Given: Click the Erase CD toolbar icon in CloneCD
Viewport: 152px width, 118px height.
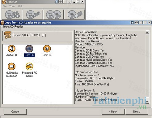Looking at the screenshot, I should click(74, 15).
